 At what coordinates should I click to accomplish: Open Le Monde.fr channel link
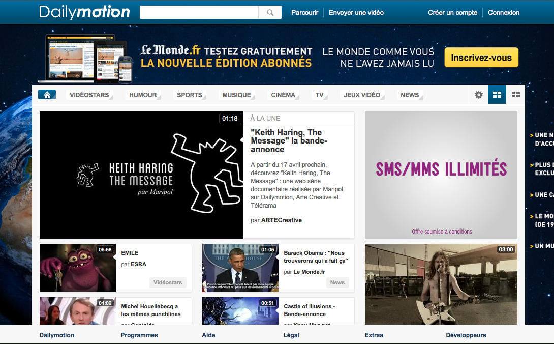(x=309, y=272)
